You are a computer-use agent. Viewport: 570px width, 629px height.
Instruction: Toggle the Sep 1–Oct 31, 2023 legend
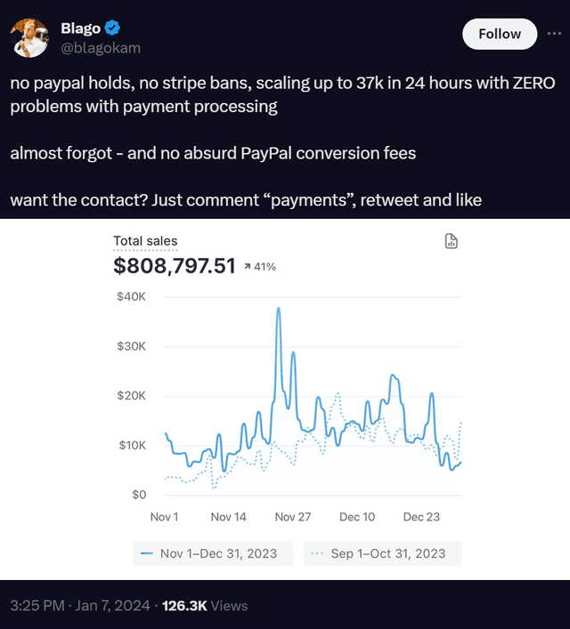(382, 553)
